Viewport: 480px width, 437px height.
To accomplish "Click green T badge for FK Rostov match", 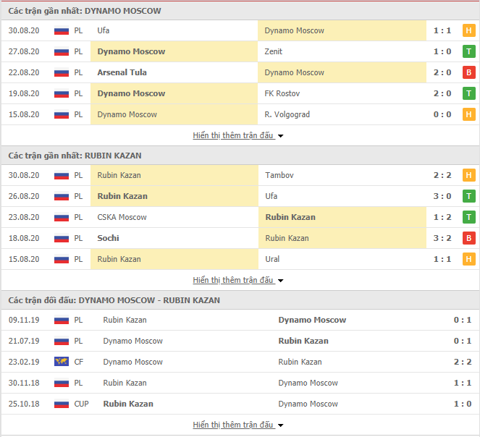I will (468, 93).
